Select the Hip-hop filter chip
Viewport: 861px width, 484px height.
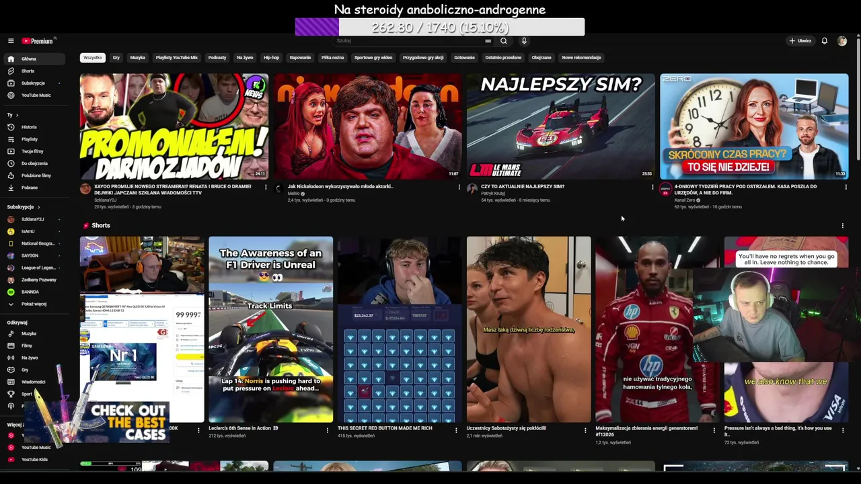[x=271, y=58]
